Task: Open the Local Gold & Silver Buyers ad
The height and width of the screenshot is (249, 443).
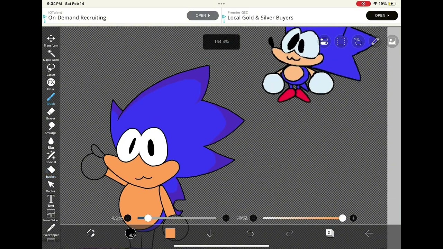Action: coord(382,16)
